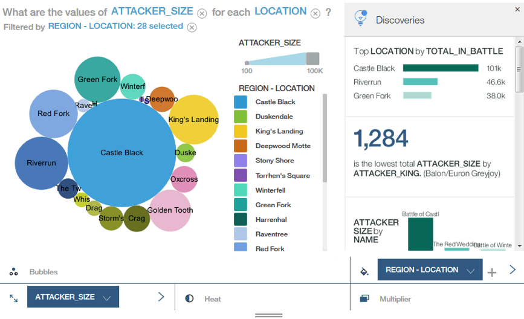524x319 pixels.
Task: Click Discoveries scroll up arrow
Action: coord(519,42)
